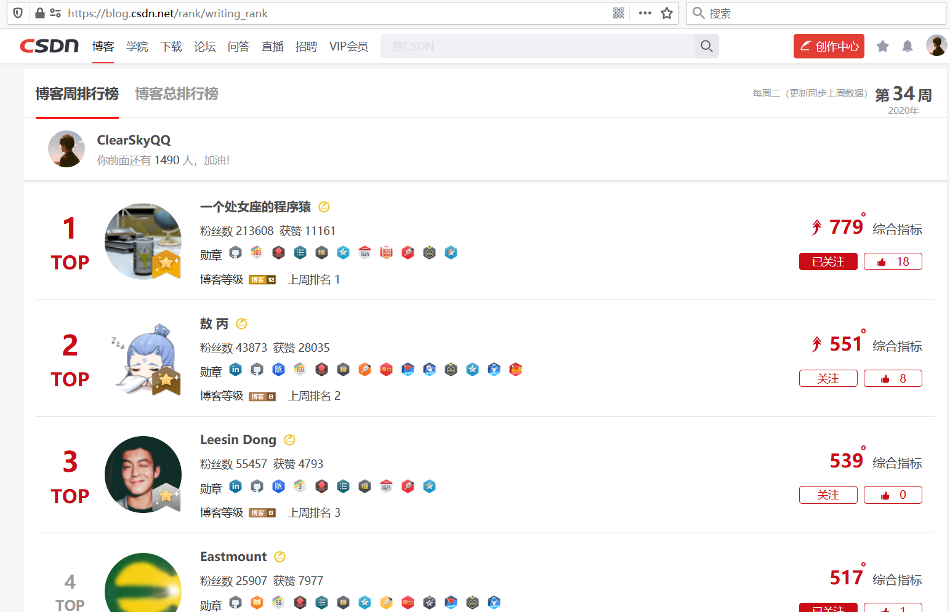
Task: Focus the 搜CSDN search field
Action: tap(537, 46)
